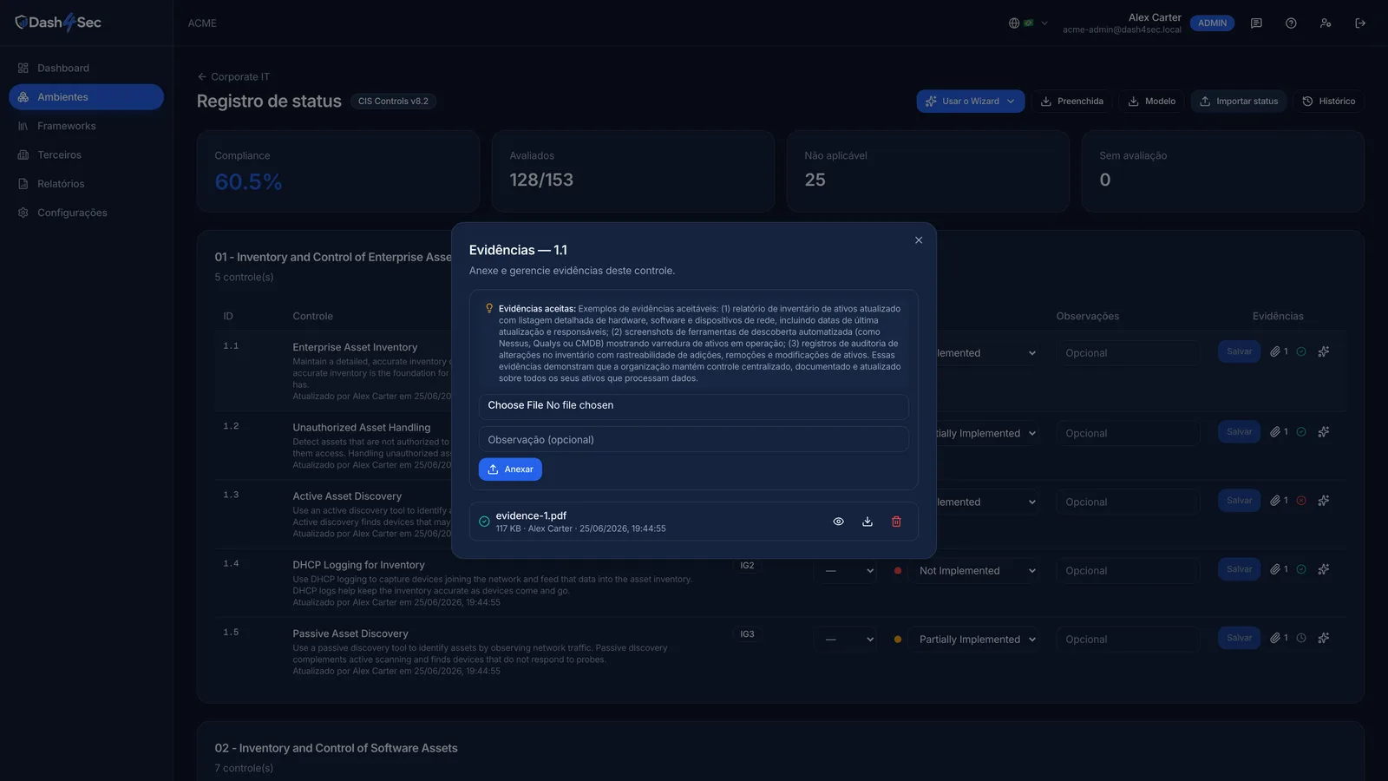Viewport: 1388px width, 781px height.
Task: Open the status dropdown for control 1.1
Action: click(x=987, y=353)
